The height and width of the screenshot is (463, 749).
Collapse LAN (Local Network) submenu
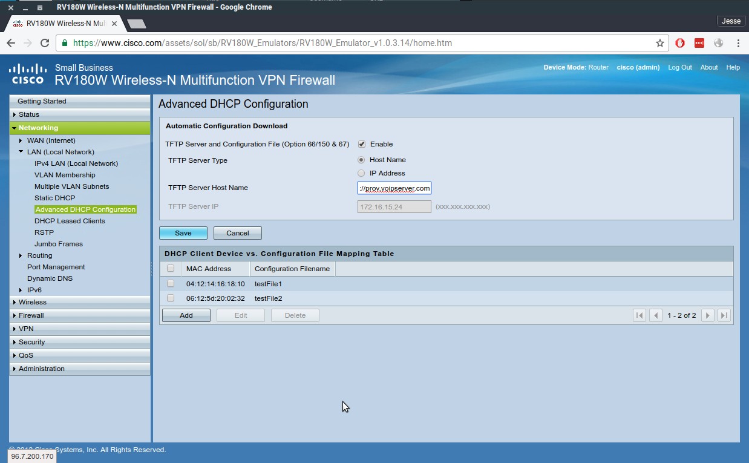click(x=21, y=152)
